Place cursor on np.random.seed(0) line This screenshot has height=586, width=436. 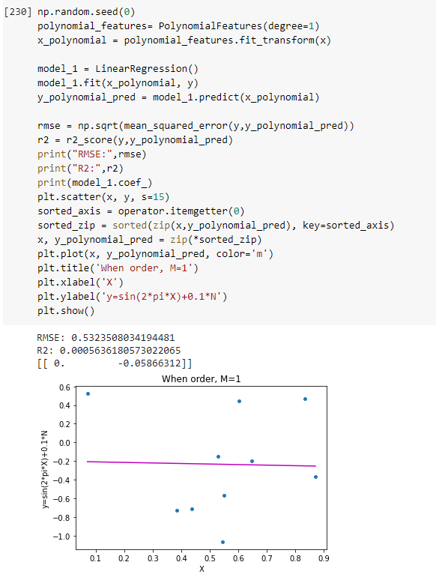86,12
